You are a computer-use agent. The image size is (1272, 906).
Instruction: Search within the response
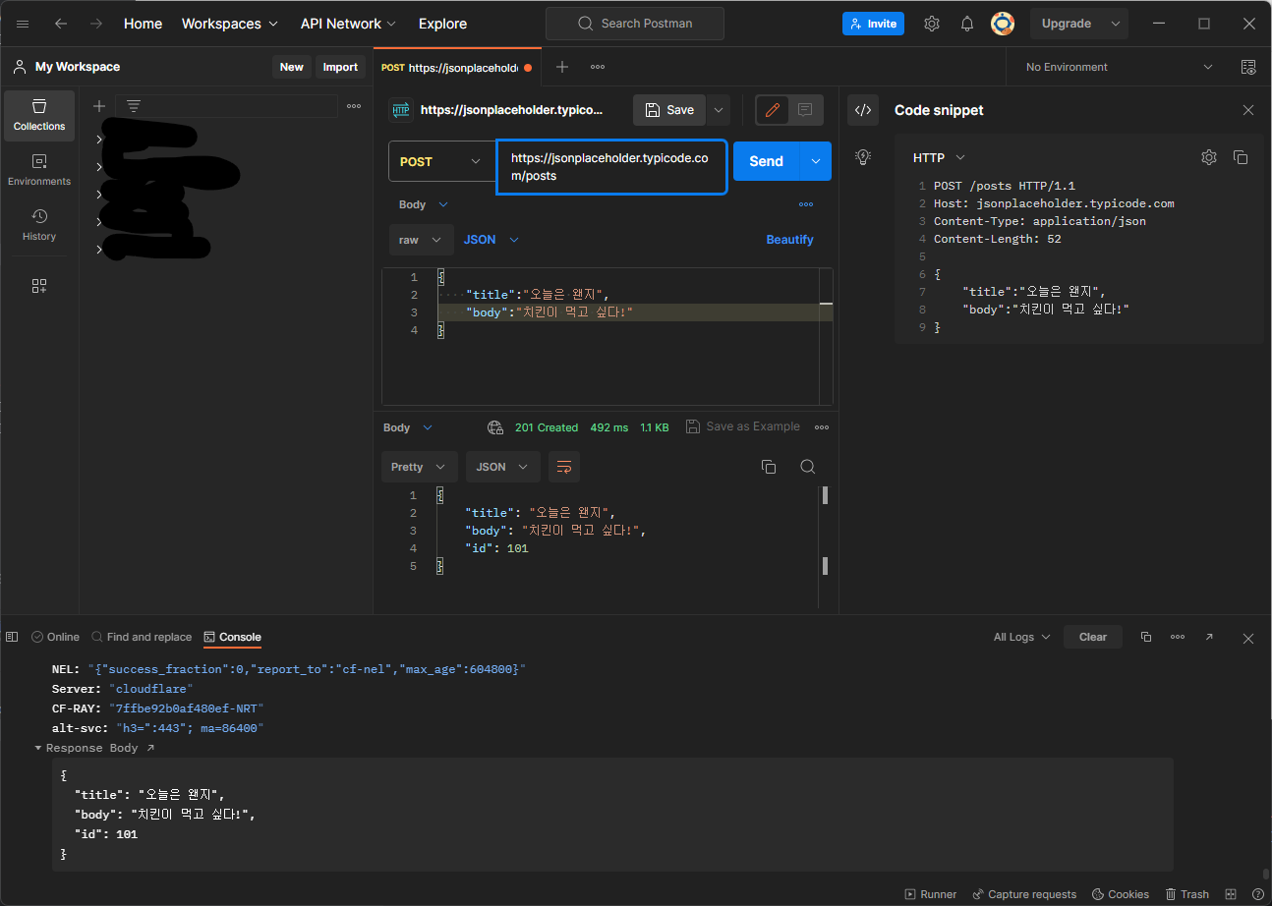pyautogui.click(x=807, y=467)
